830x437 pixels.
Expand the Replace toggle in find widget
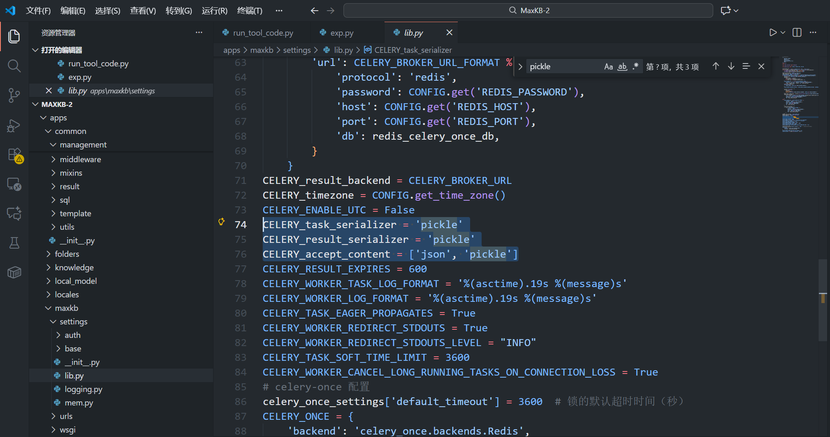pos(520,67)
